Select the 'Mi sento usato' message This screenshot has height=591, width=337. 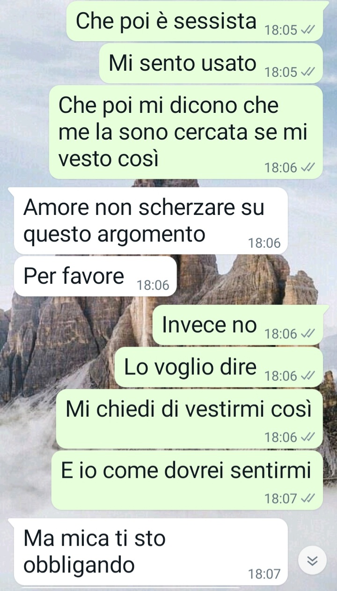211,63
